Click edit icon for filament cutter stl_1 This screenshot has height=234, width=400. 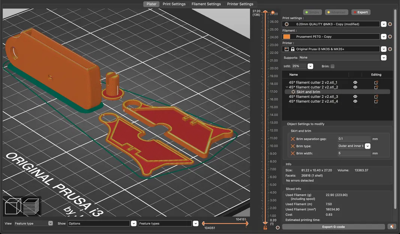[376, 82]
